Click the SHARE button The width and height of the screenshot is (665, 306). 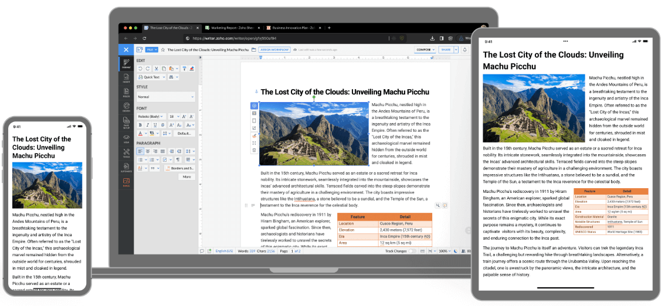click(446, 50)
